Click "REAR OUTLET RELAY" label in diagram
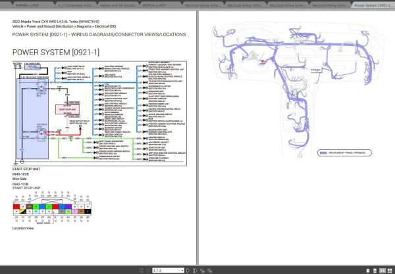Image resolution: width=395 pixels, height=274 pixels. [80, 121]
